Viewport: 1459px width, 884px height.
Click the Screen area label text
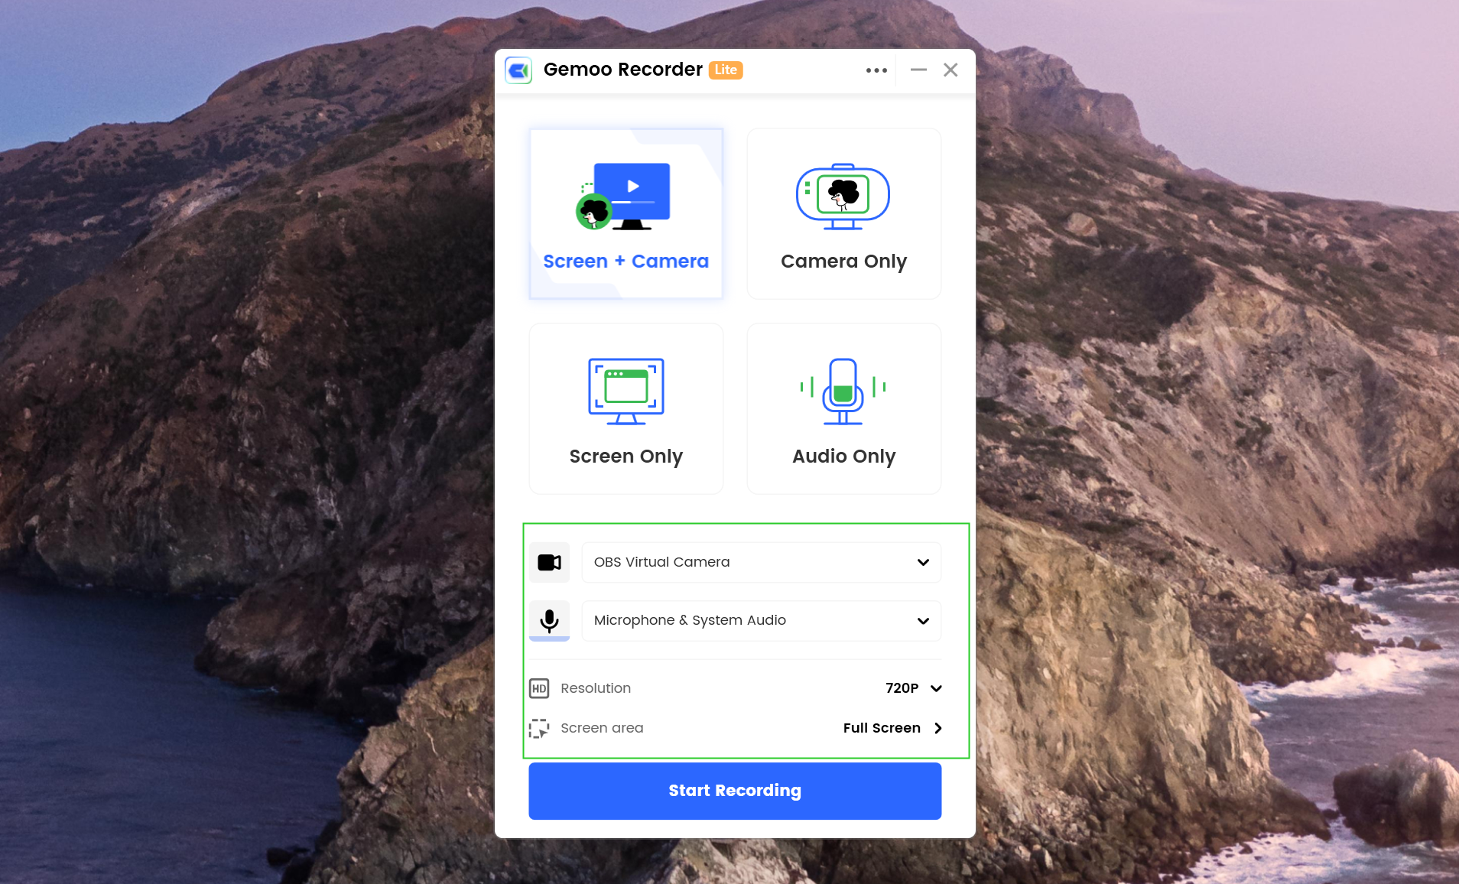(x=602, y=728)
